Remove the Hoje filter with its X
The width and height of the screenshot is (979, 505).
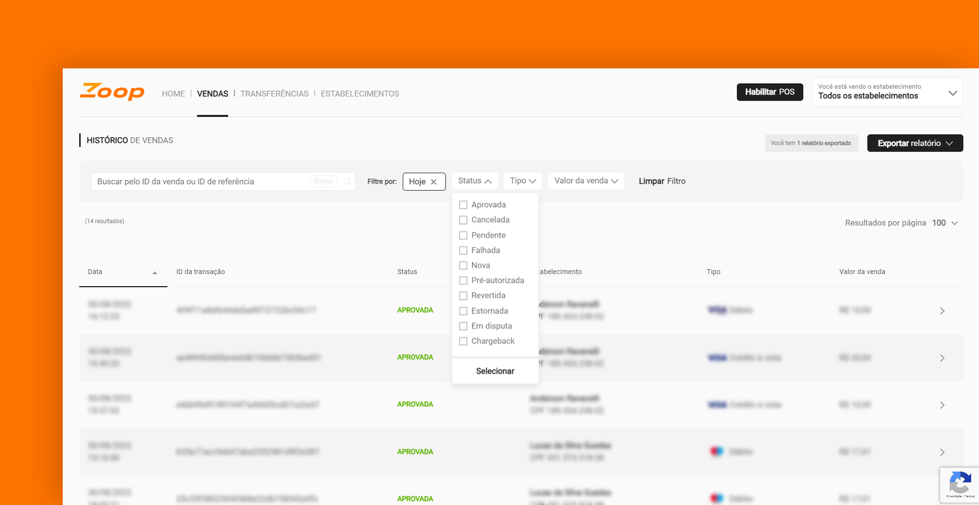click(x=434, y=182)
